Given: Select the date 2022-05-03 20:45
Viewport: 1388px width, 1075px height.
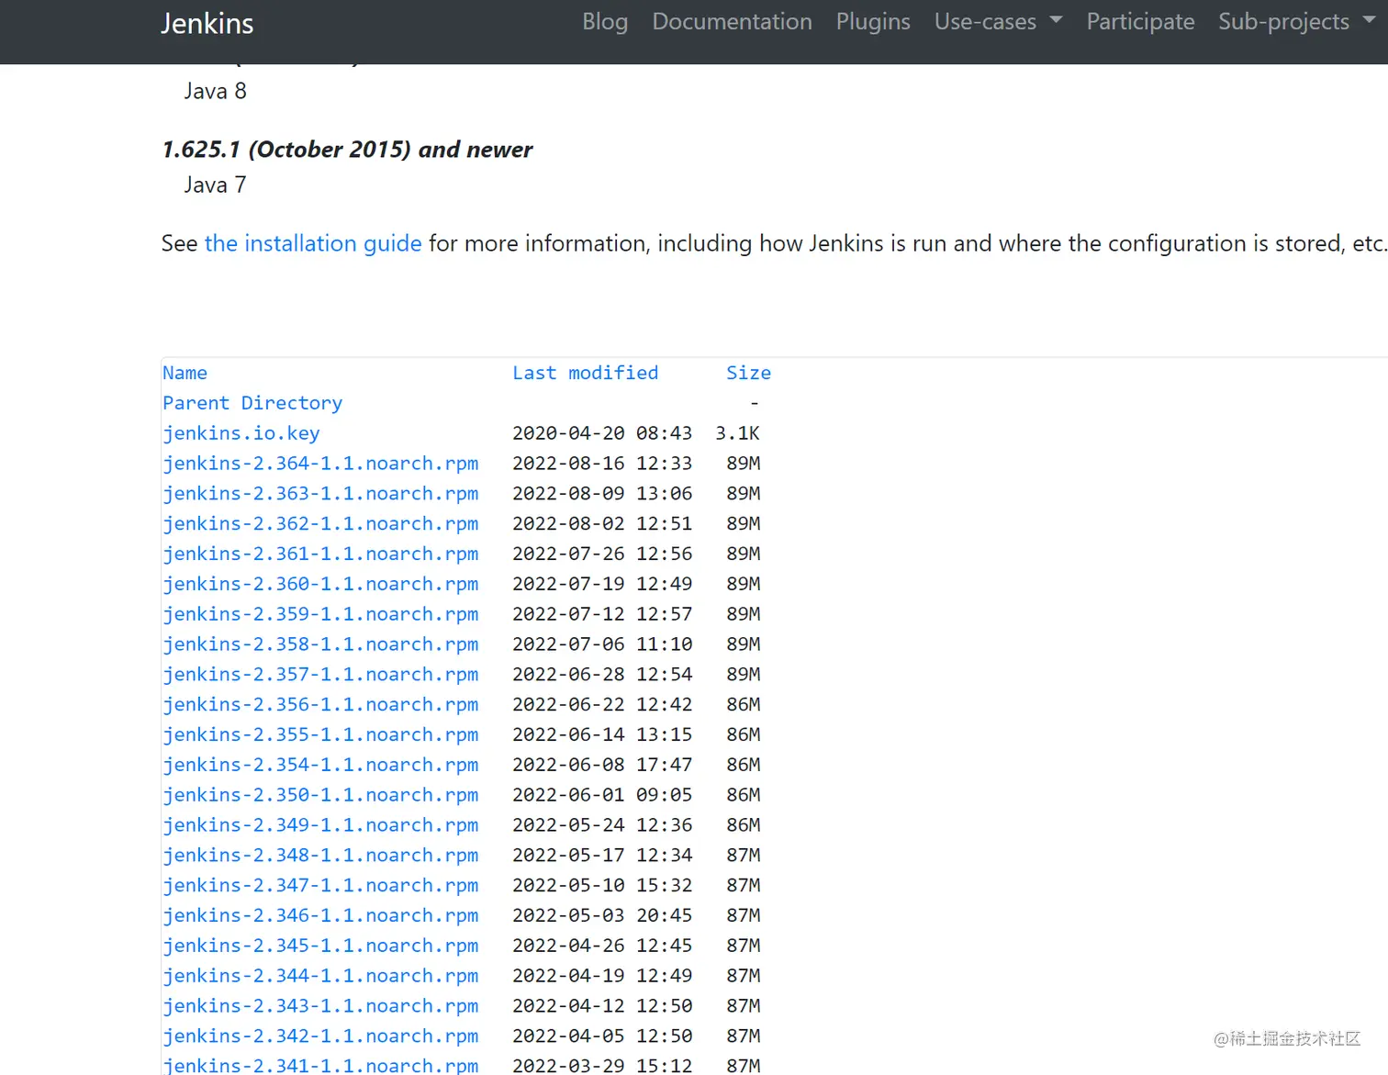Looking at the screenshot, I should pos(602,916).
